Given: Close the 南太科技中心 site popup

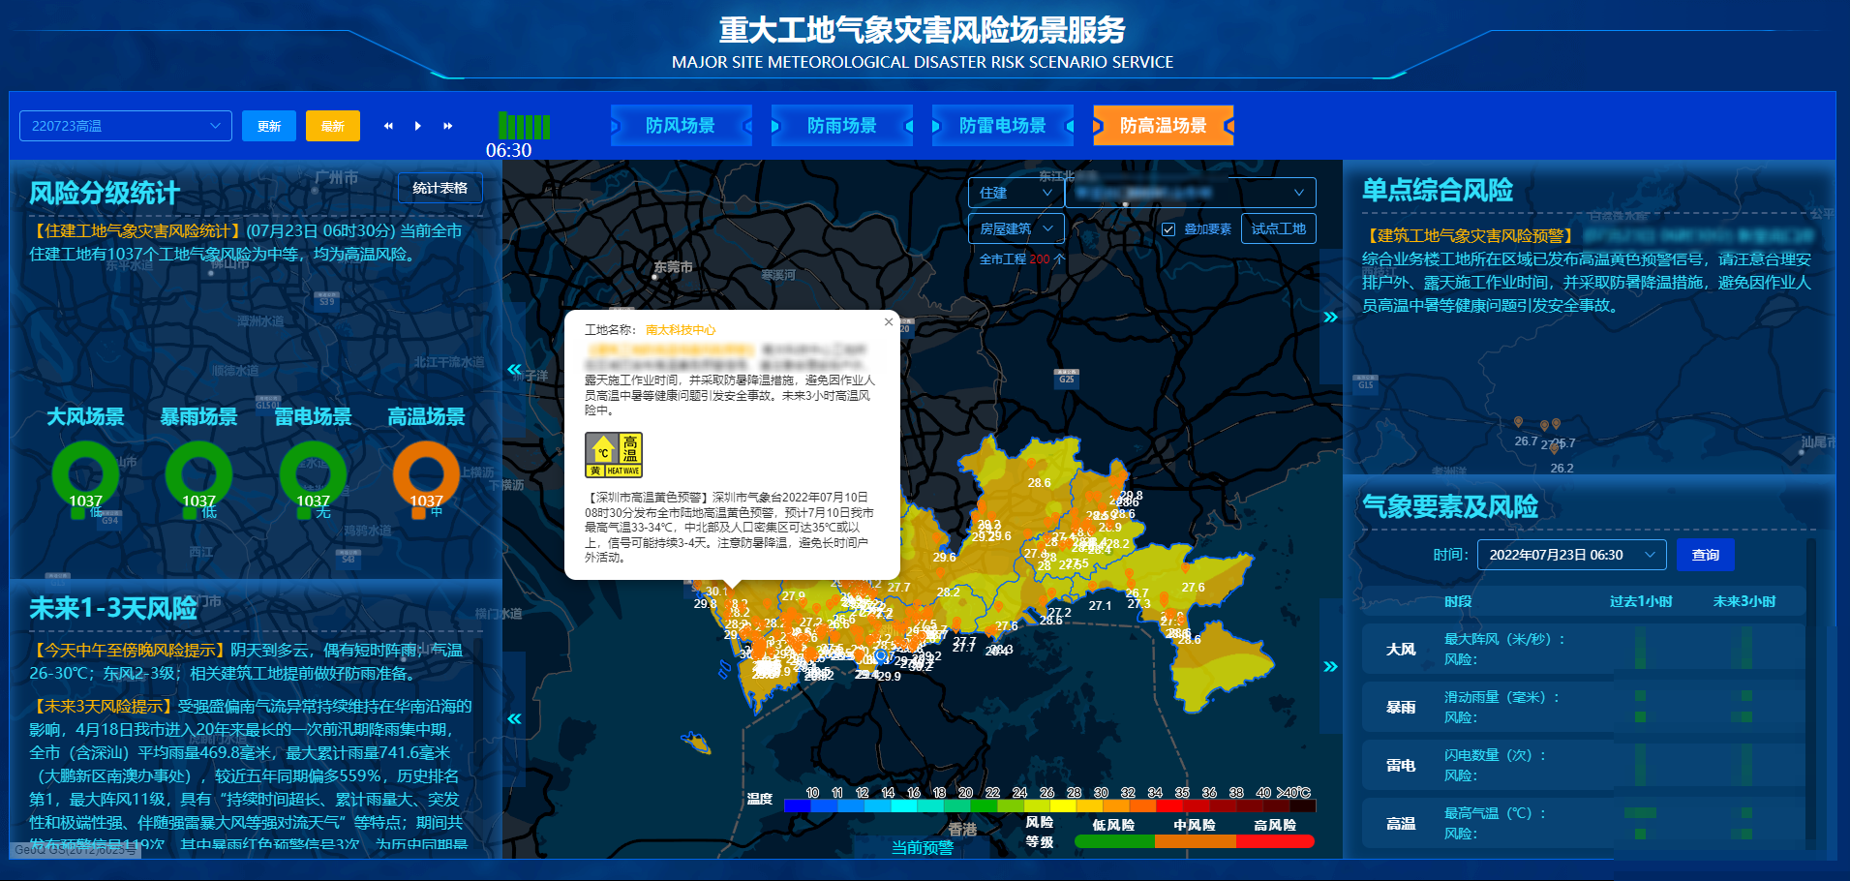Looking at the screenshot, I should (x=889, y=321).
